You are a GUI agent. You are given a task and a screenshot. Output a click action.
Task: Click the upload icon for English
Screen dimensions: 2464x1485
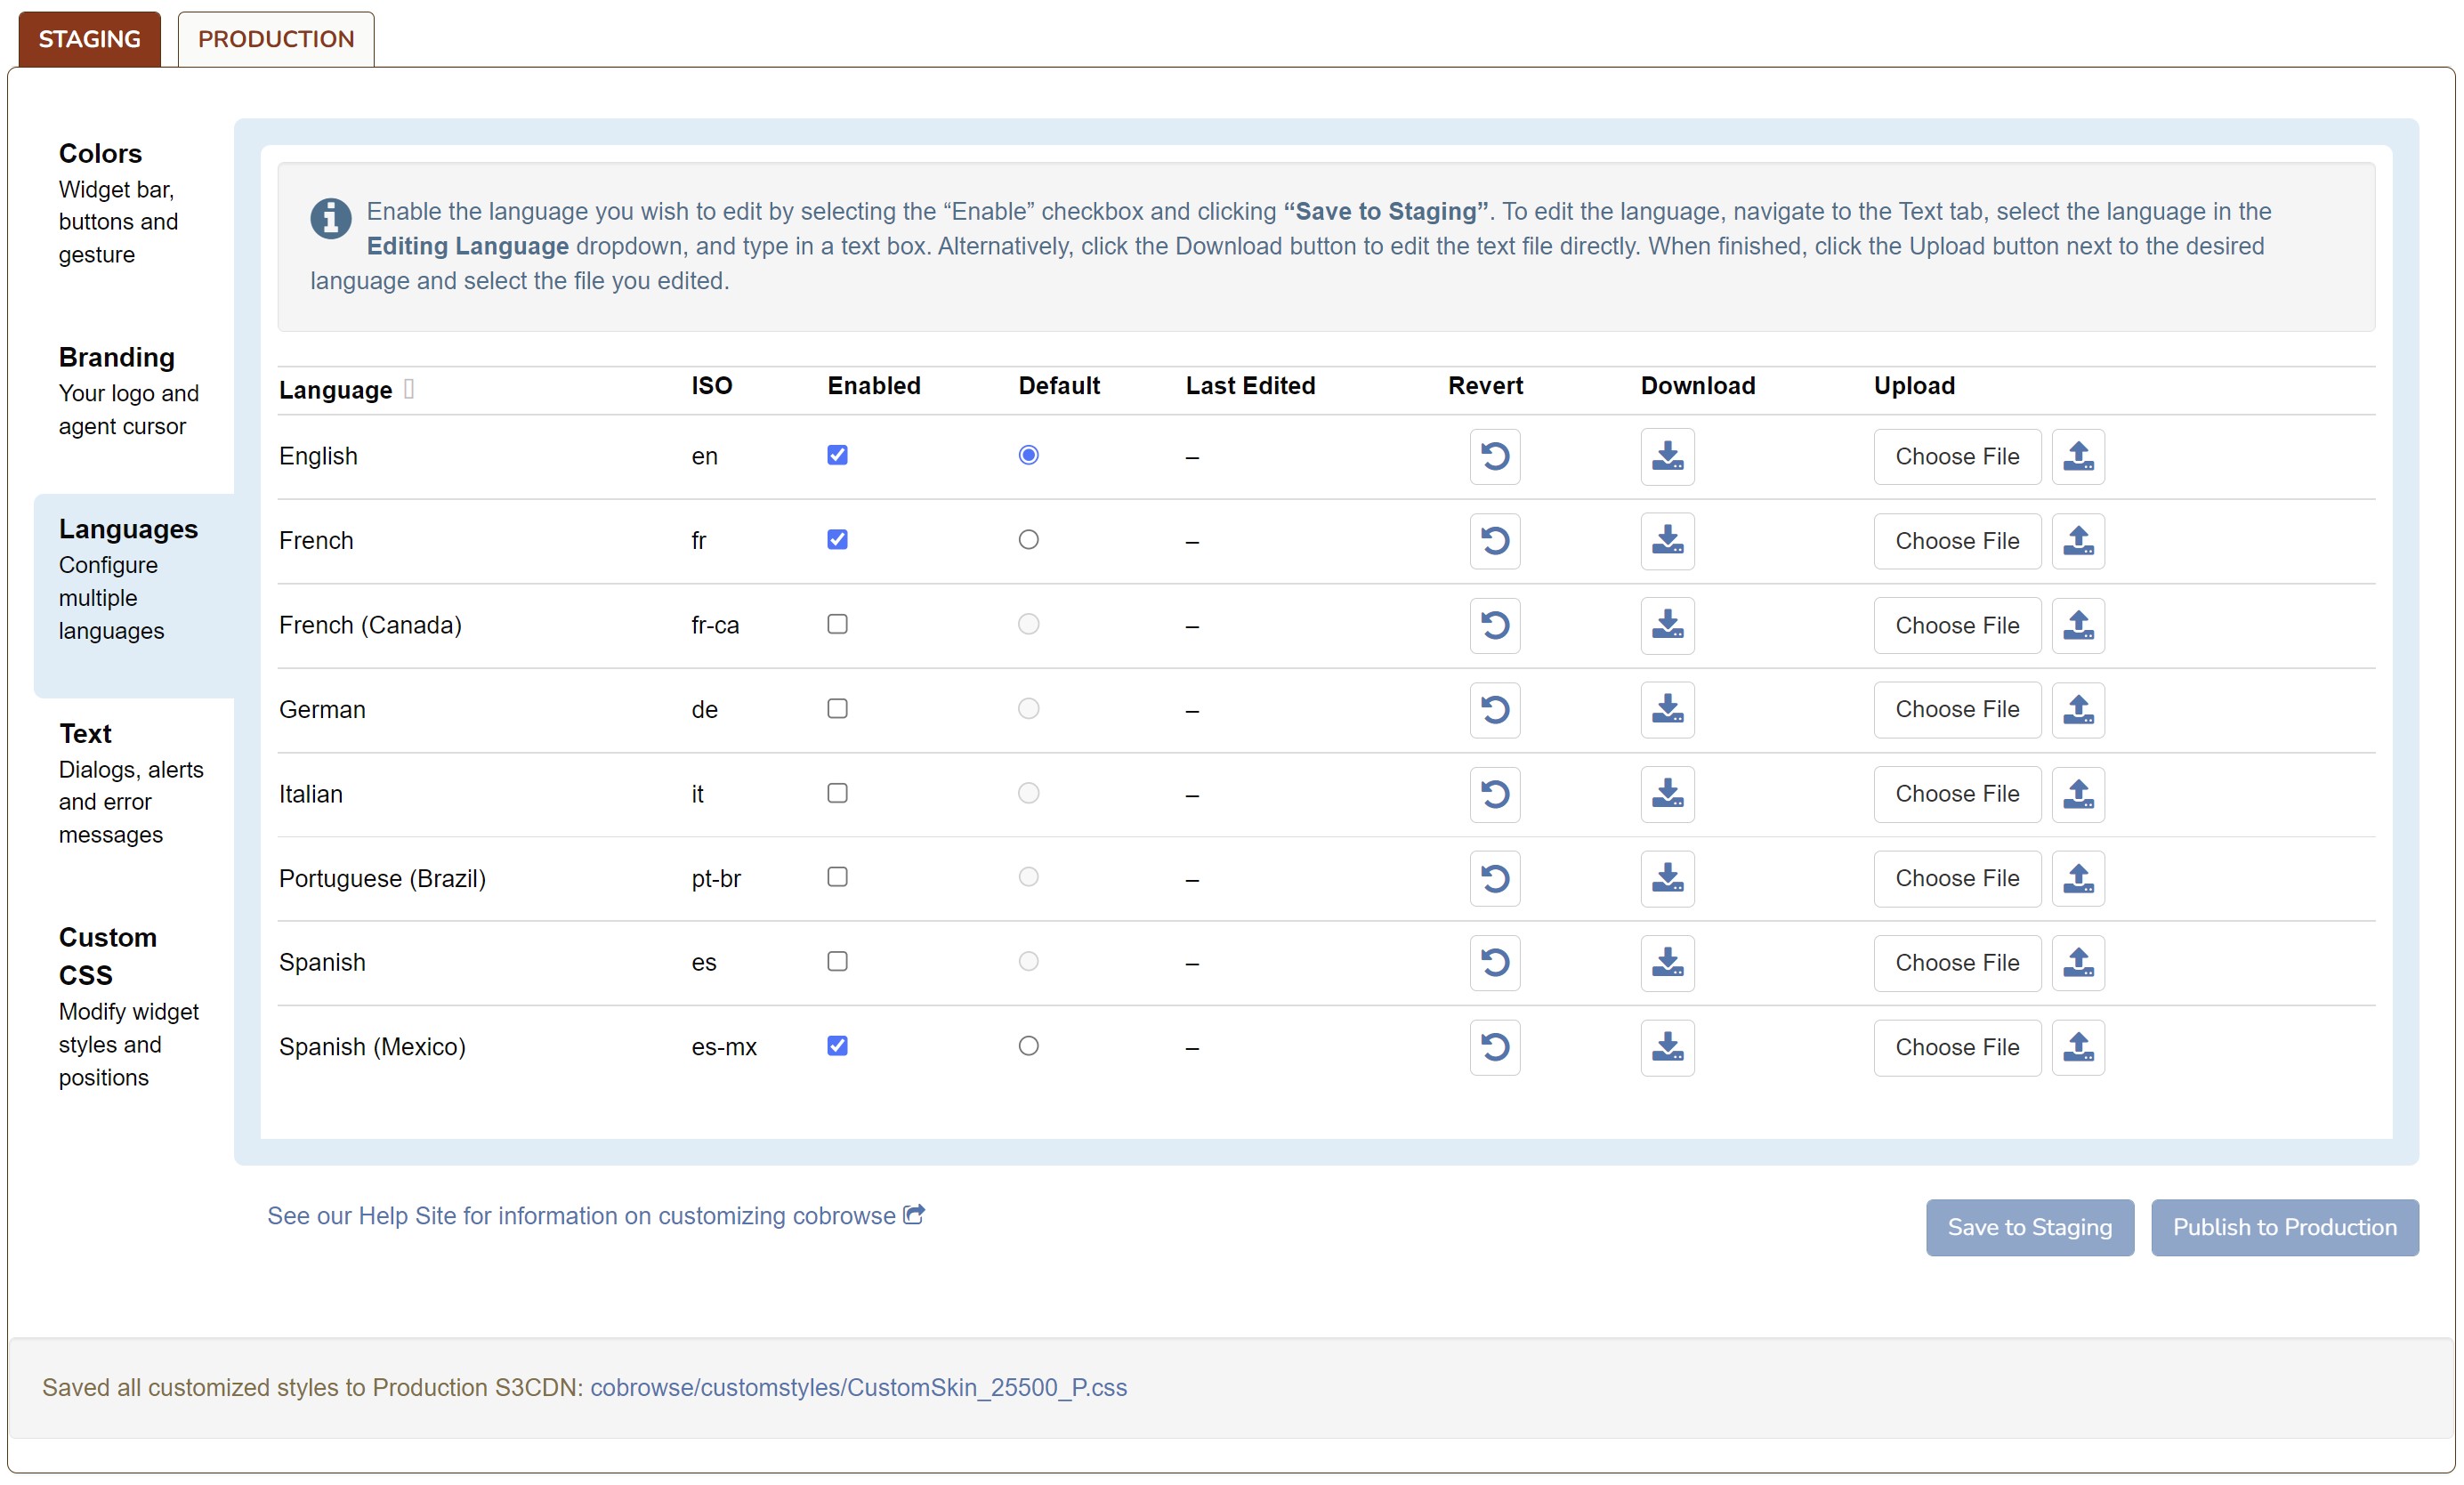(x=2077, y=456)
